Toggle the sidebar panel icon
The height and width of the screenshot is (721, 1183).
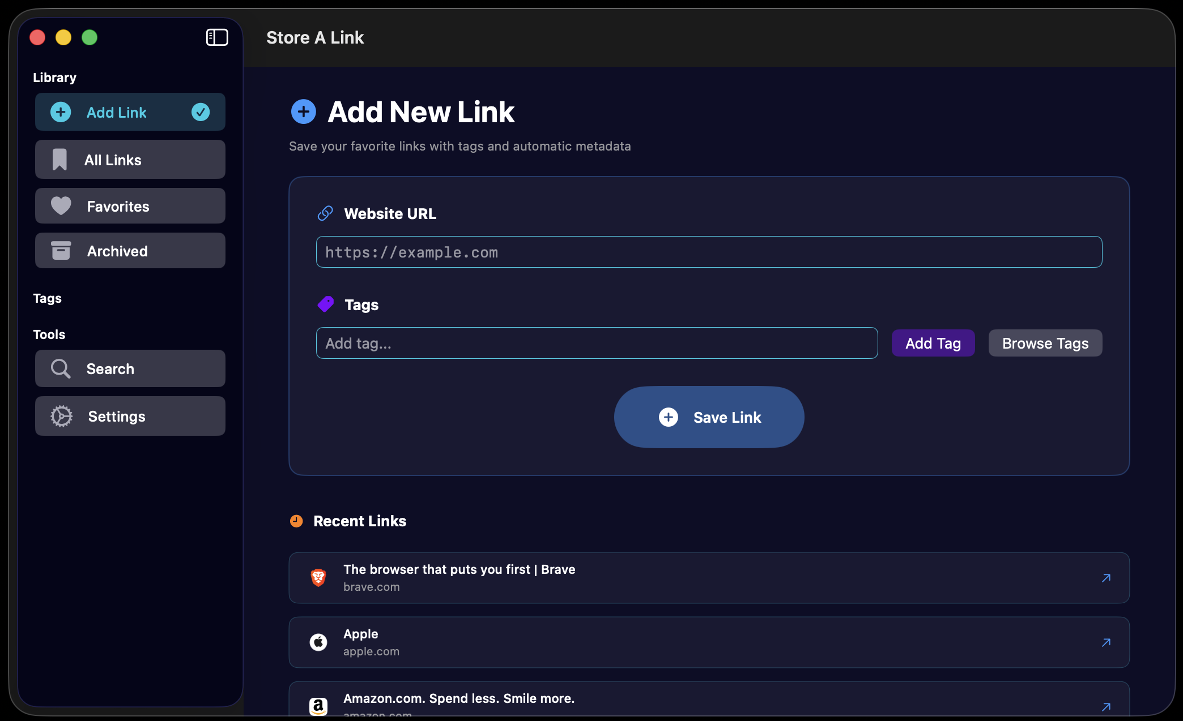point(217,37)
